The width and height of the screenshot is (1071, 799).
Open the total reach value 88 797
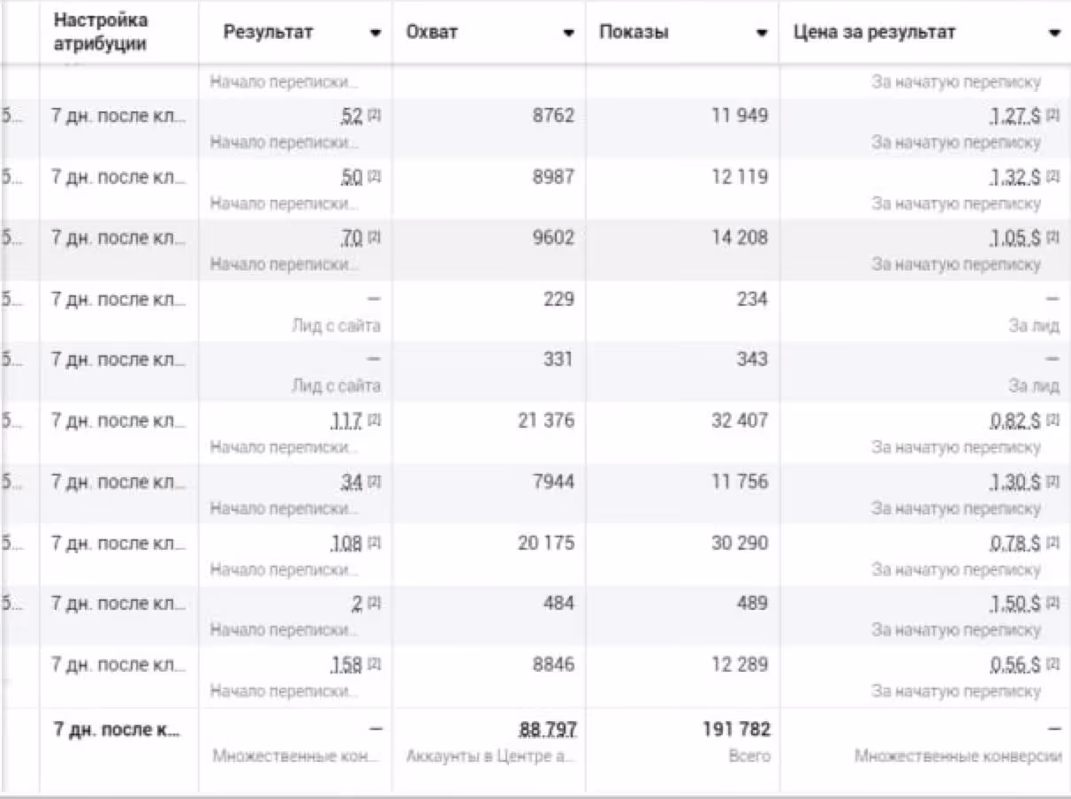coord(547,730)
